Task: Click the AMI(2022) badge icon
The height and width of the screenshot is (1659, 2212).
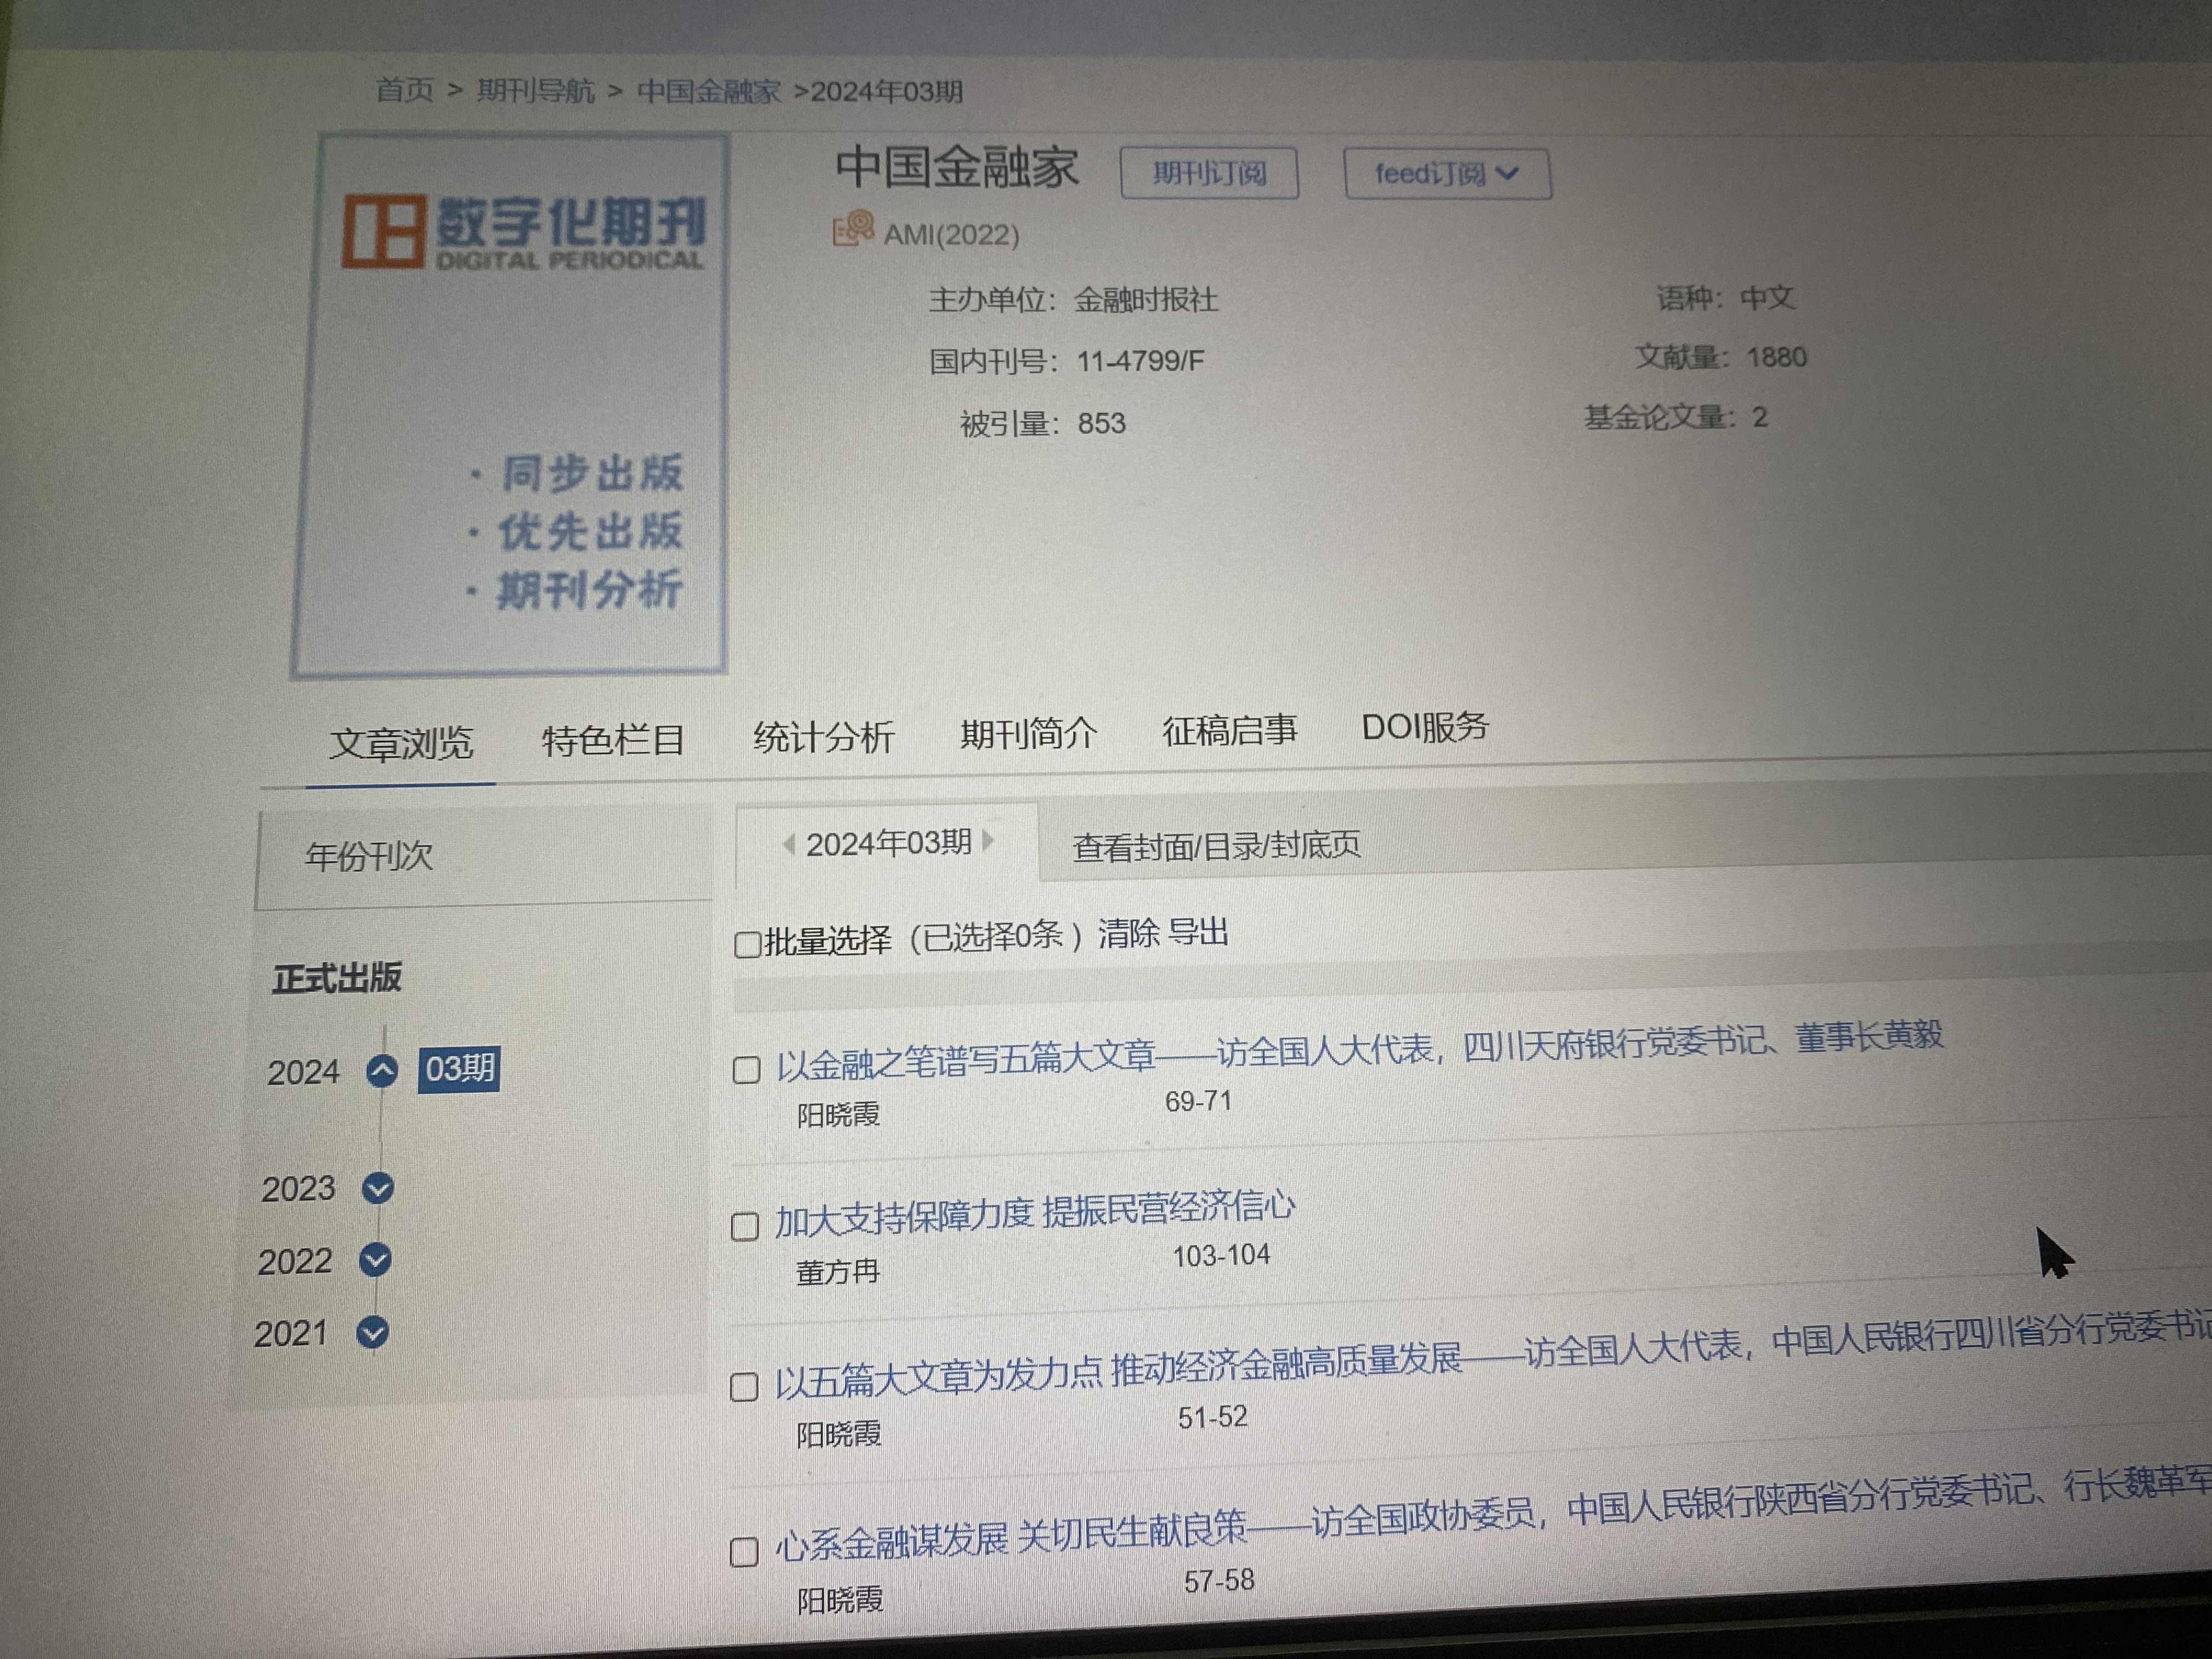Action: click(x=853, y=230)
